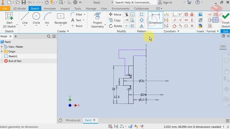Apply Fix lock constraint
Image resolution: width=230 pixels, height=129 pixels.
click(192, 14)
